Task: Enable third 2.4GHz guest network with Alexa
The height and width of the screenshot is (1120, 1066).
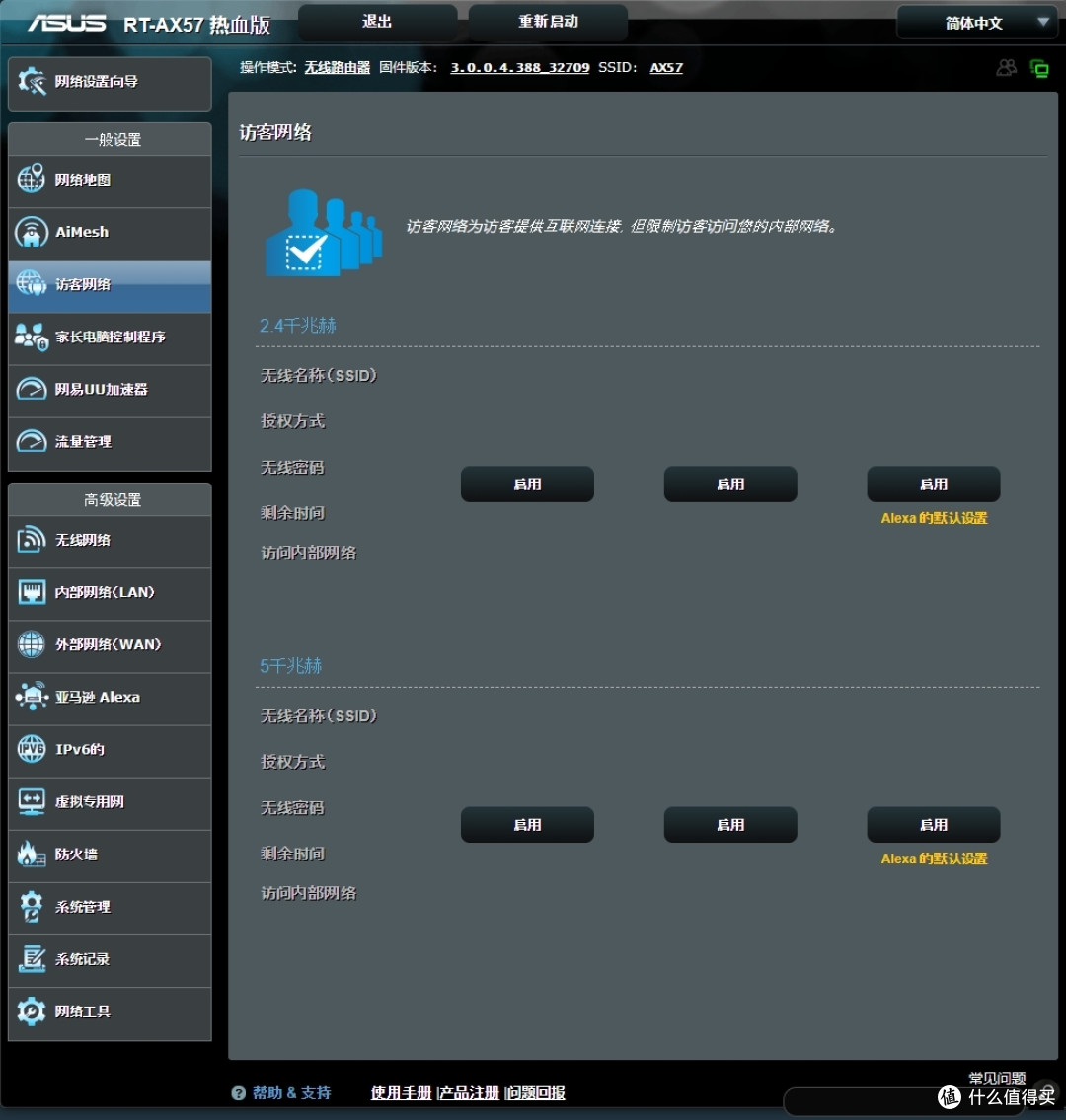Action: (933, 485)
